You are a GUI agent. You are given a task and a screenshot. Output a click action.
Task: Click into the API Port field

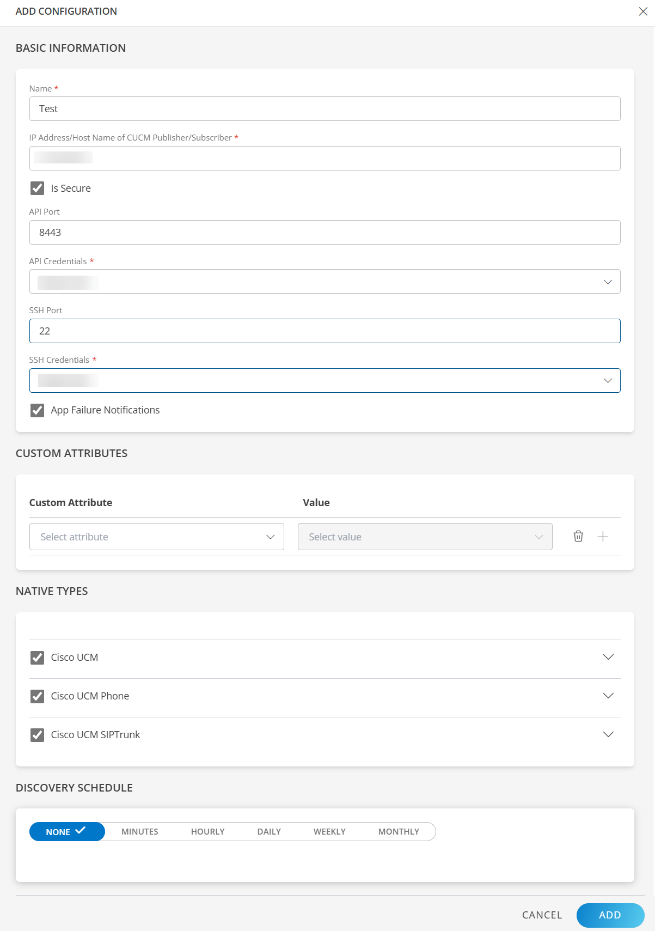click(325, 233)
